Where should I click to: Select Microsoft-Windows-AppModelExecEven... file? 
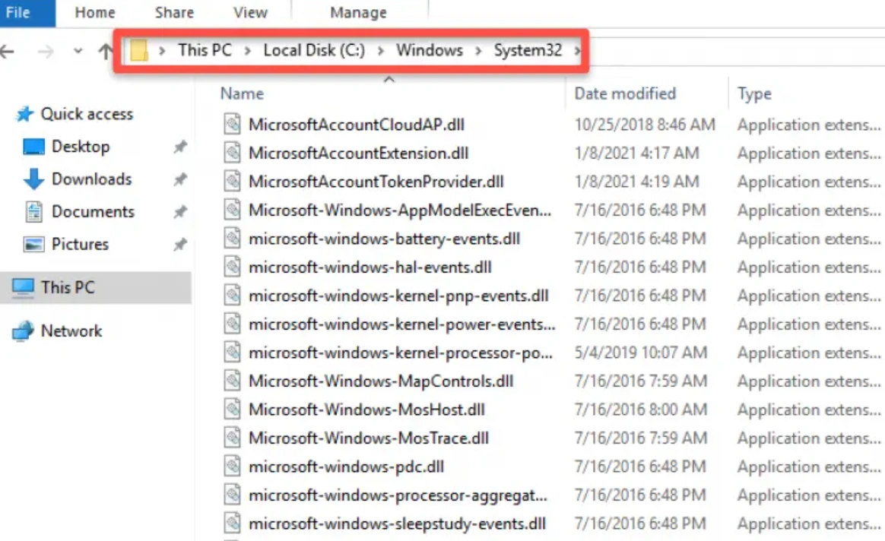pyautogui.click(x=400, y=210)
